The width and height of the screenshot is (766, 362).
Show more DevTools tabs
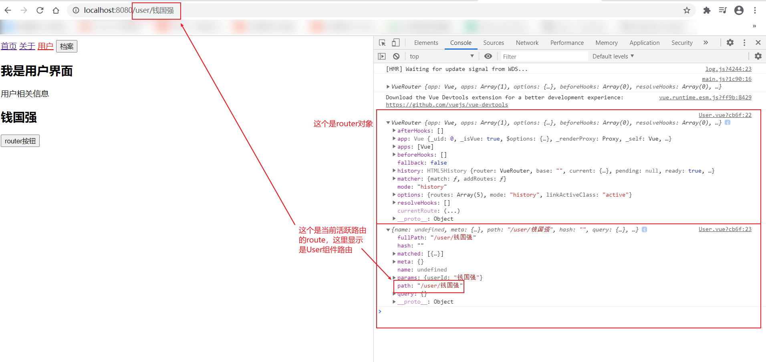706,42
